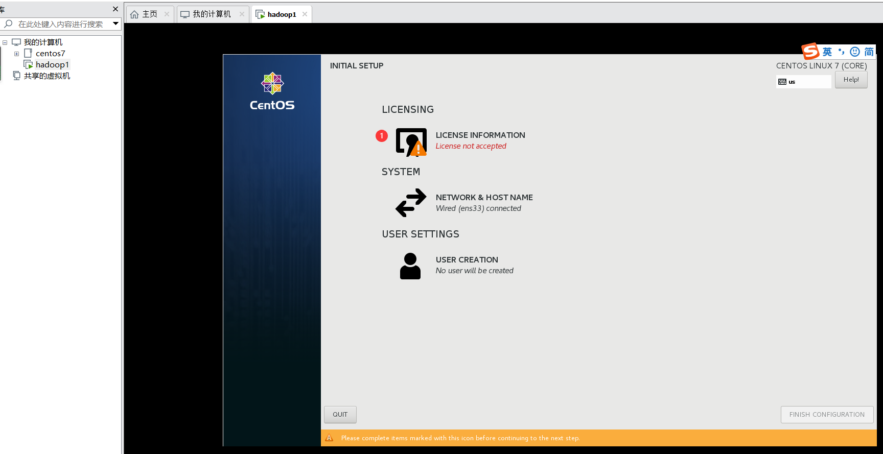Image resolution: width=883 pixels, height=454 pixels.
Task: Select 我的计算机 in library tree
Action: (43, 42)
